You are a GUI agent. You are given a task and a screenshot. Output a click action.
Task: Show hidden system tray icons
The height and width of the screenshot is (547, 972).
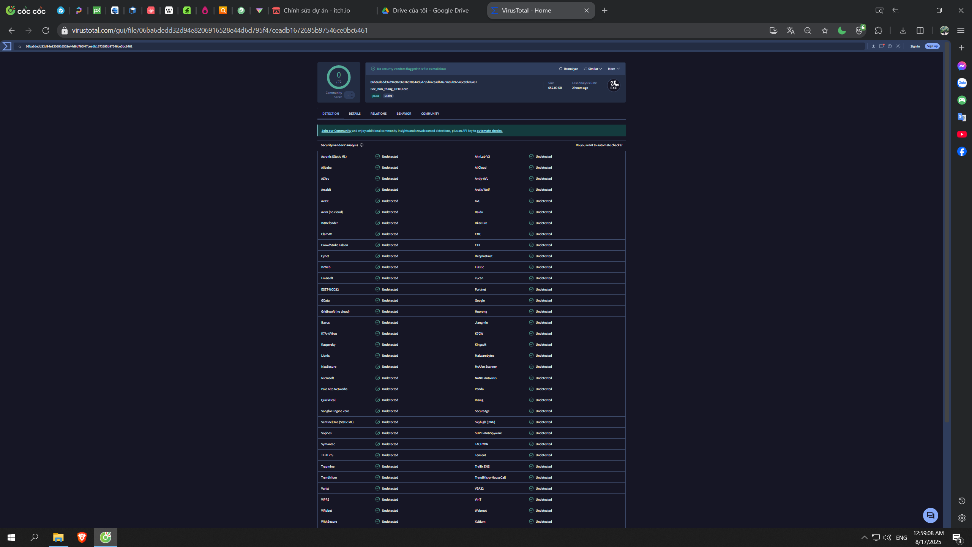(x=865, y=538)
